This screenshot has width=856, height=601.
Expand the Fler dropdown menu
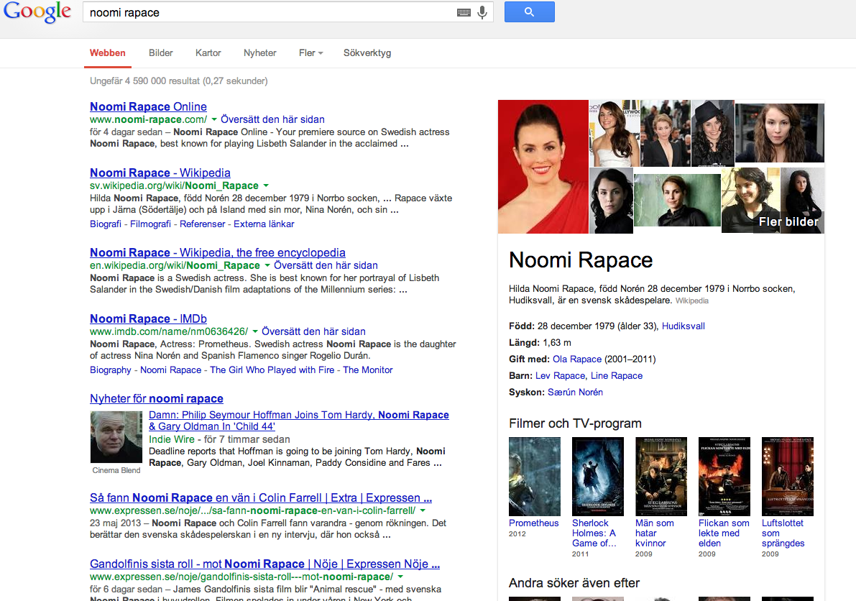[x=310, y=53]
